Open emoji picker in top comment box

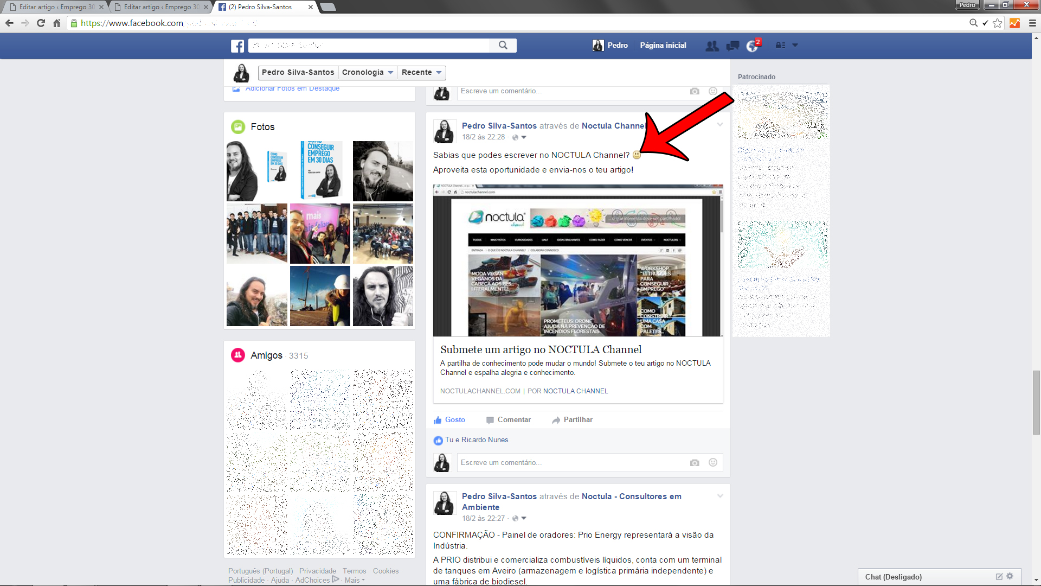(713, 91)
